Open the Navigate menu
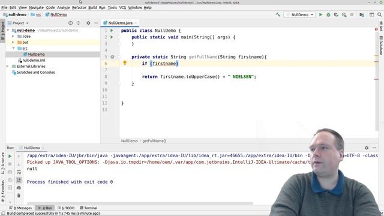384x216 pixels. point(36,8)
